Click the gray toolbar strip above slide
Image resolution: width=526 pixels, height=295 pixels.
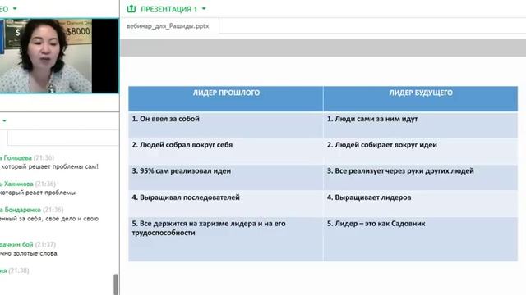pyautogui.click(x=323, y=48)
